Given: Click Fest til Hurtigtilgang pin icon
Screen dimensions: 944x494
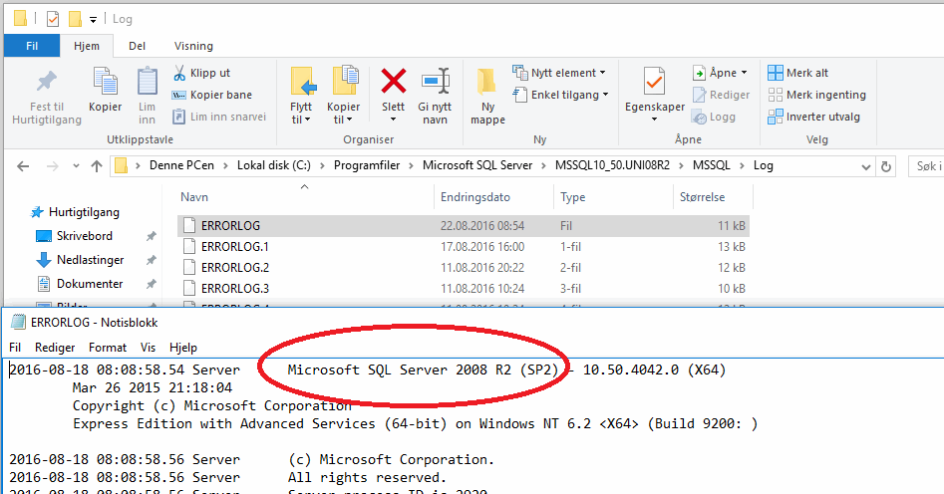Looking at the screenshot, I should 46,82.
